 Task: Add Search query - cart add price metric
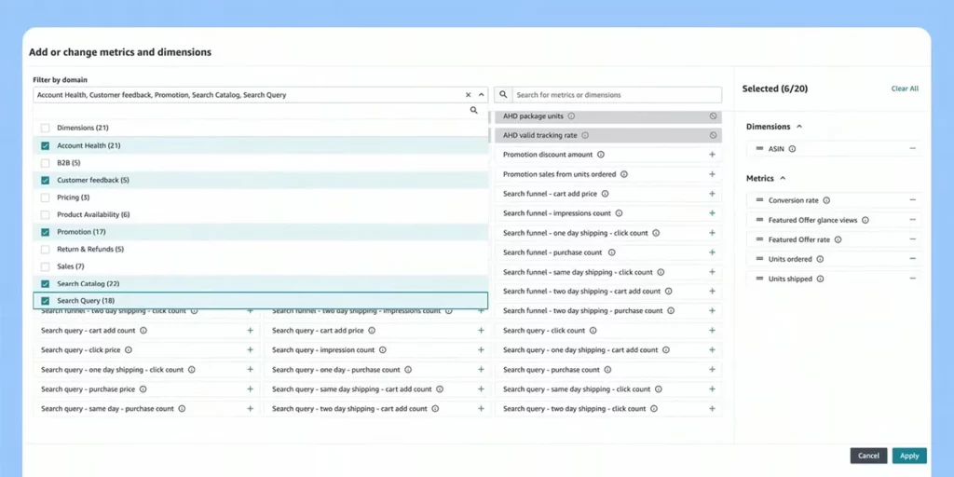(x=481, y=331)
